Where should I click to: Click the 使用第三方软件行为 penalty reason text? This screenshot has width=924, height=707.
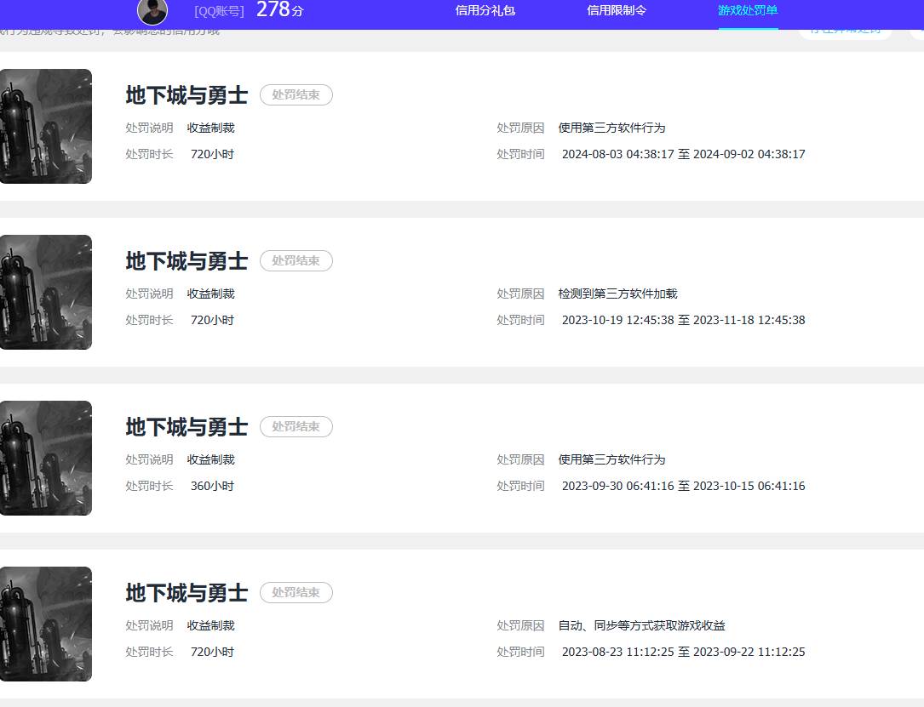pos(612,128)
